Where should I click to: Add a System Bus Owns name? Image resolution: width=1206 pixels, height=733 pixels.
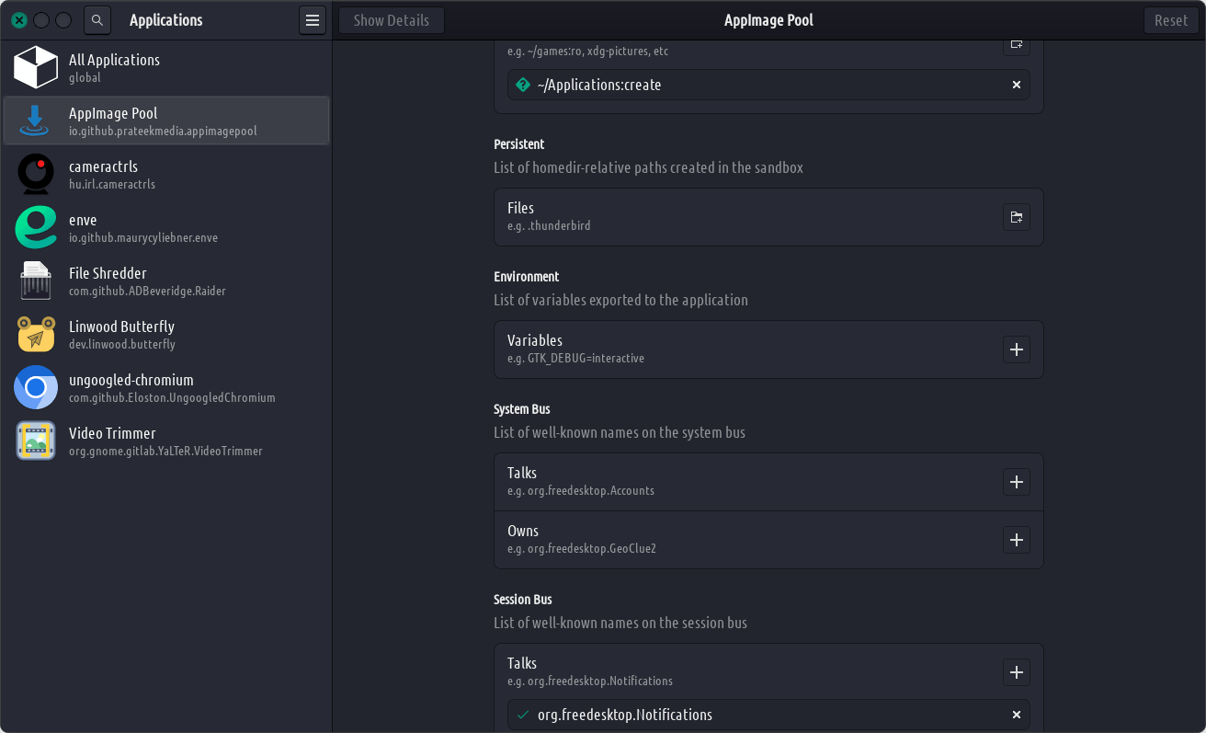click(x=1016, y=540)
